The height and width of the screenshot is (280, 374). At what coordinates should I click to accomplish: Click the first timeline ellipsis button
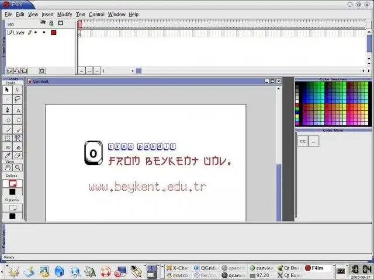[82, 71]
